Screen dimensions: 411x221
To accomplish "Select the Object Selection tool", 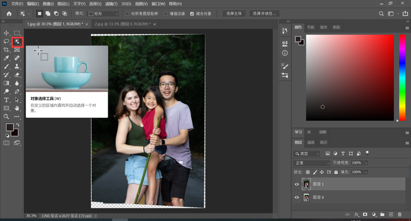I will [17, 42].
